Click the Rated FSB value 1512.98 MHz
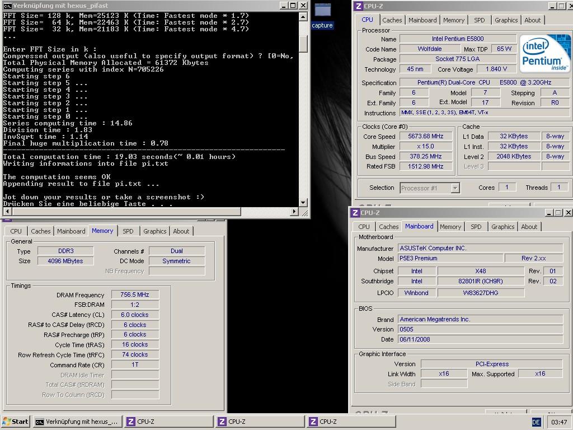This screenshot has width=573, height=430. coord(426,166)
